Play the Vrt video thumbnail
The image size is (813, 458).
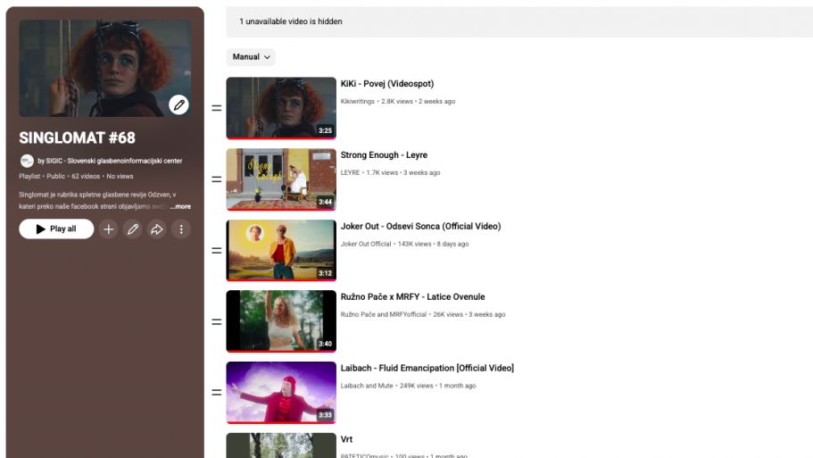click(281, 446)
